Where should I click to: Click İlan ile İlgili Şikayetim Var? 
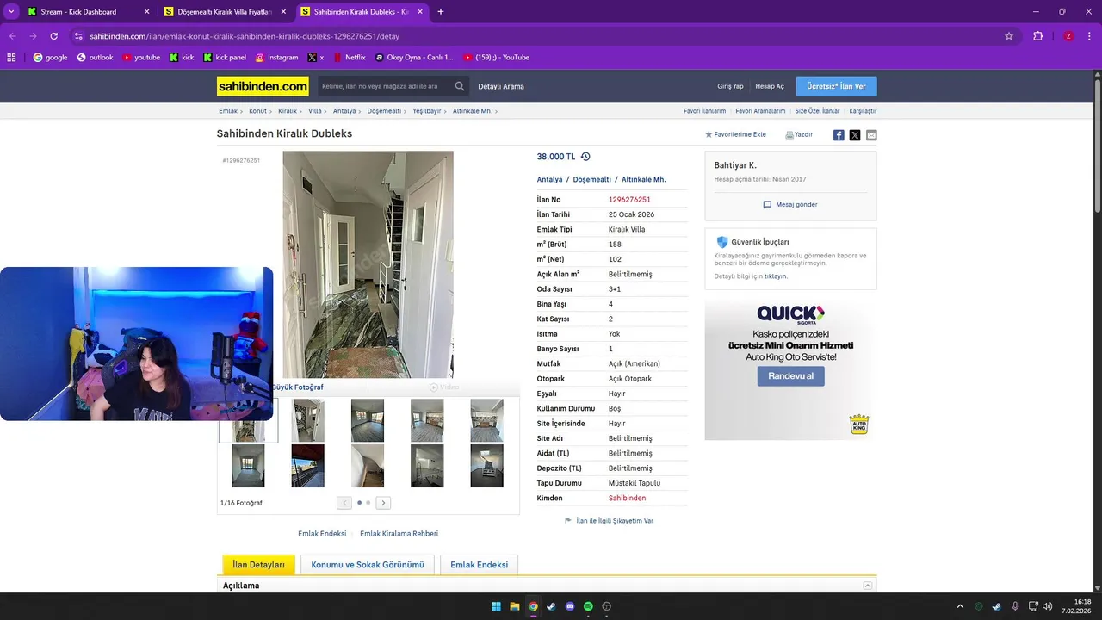pyautogui.click(x=615, y=521)
